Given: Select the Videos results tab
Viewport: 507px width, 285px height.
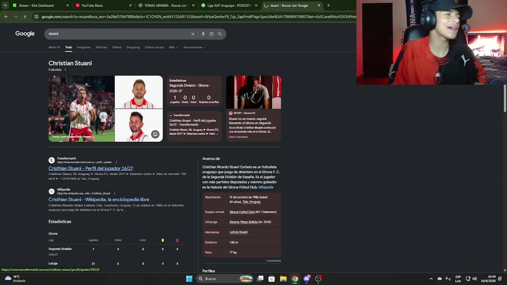Looking at the screenshot, I should pyautogui.click(x=116, y=47).
